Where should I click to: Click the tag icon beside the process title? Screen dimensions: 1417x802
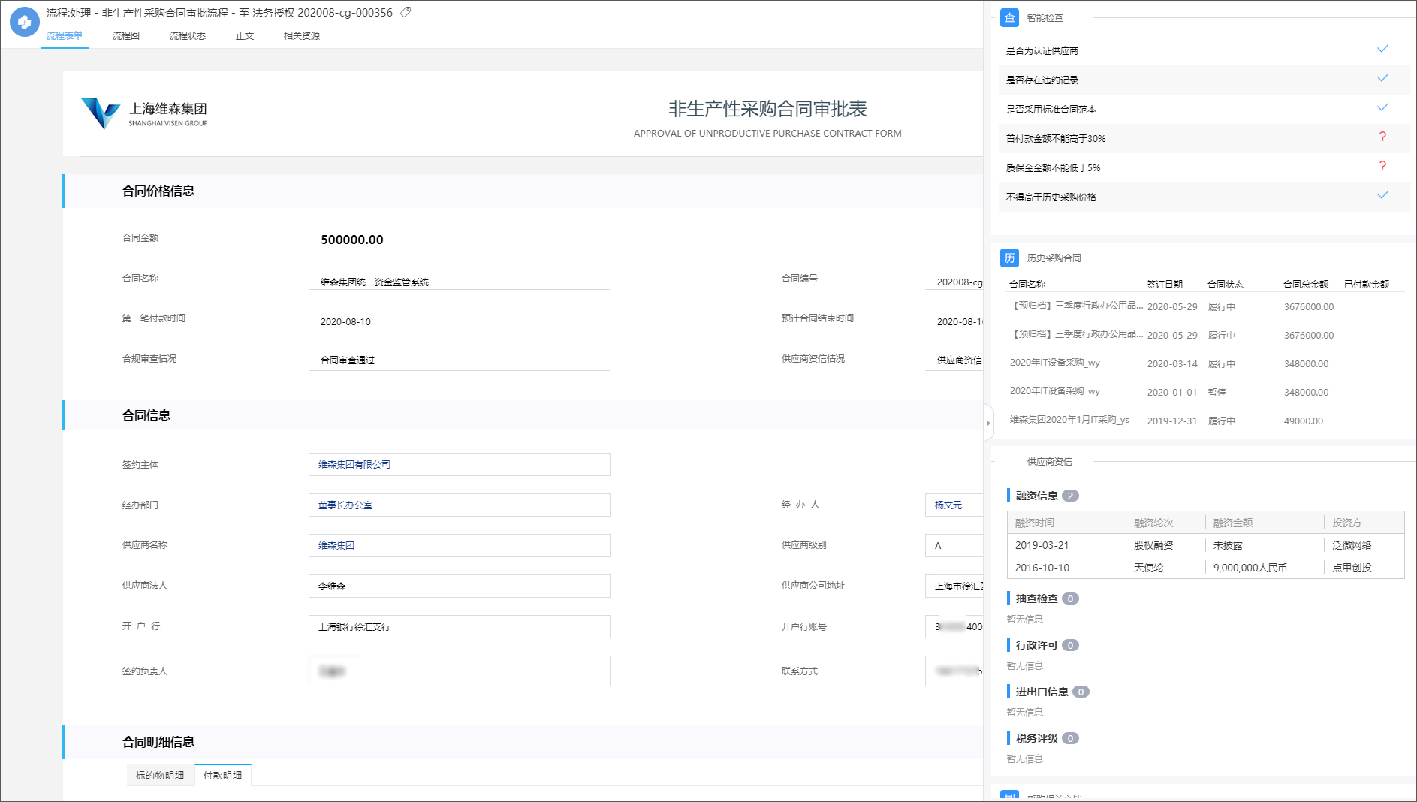pos(406,12)
